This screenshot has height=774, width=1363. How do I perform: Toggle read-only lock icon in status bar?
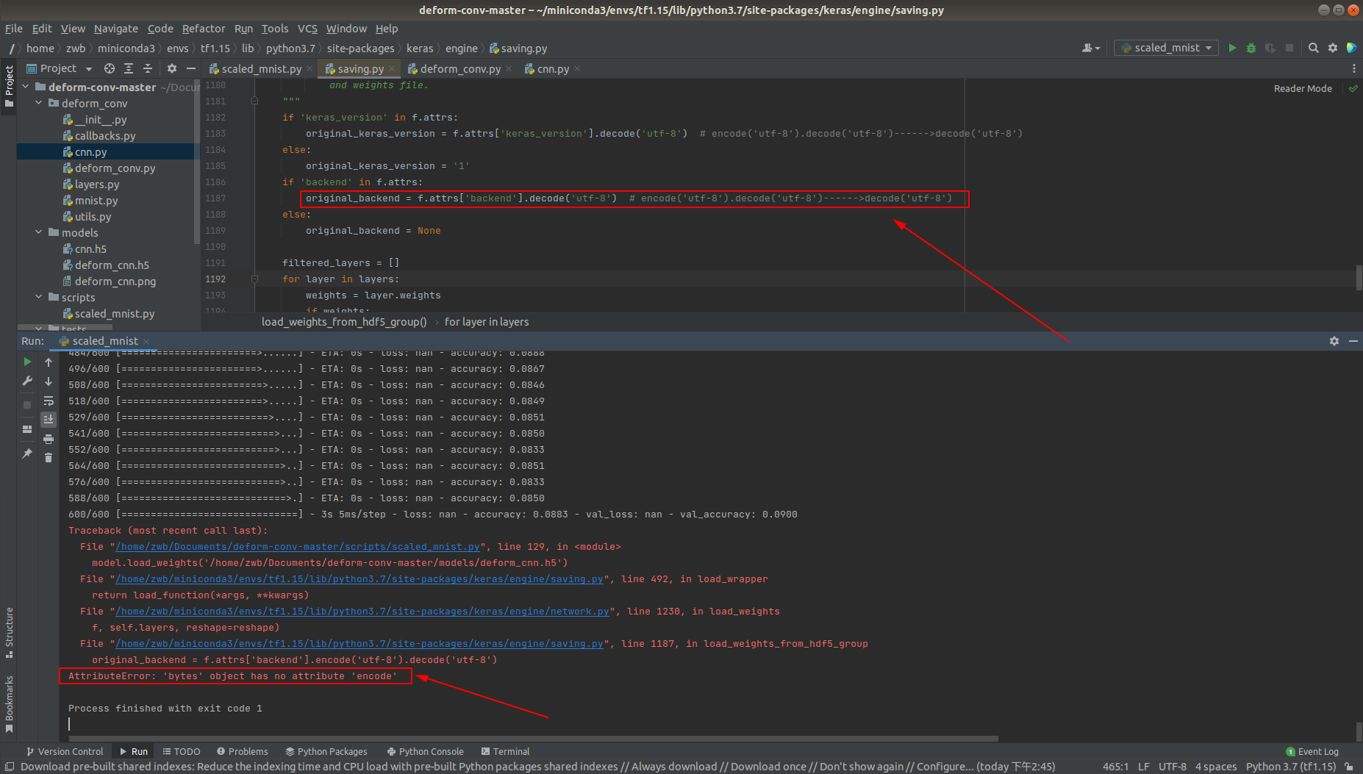point(1350,767)
